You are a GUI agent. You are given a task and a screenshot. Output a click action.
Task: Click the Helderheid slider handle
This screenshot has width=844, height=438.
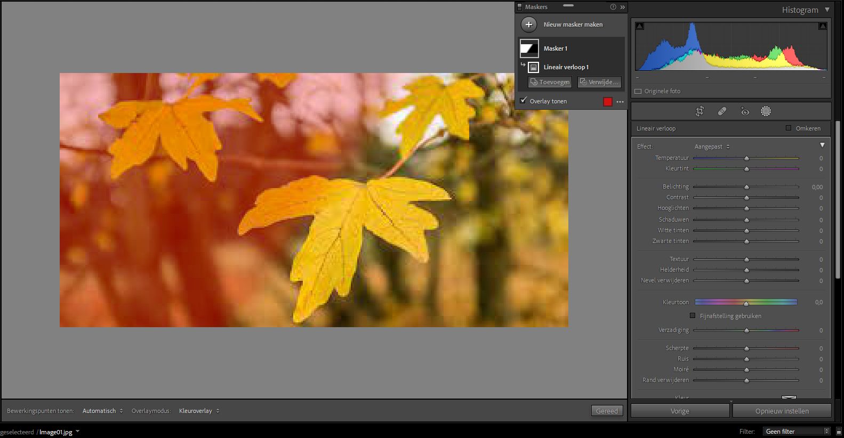click(746, 270)
